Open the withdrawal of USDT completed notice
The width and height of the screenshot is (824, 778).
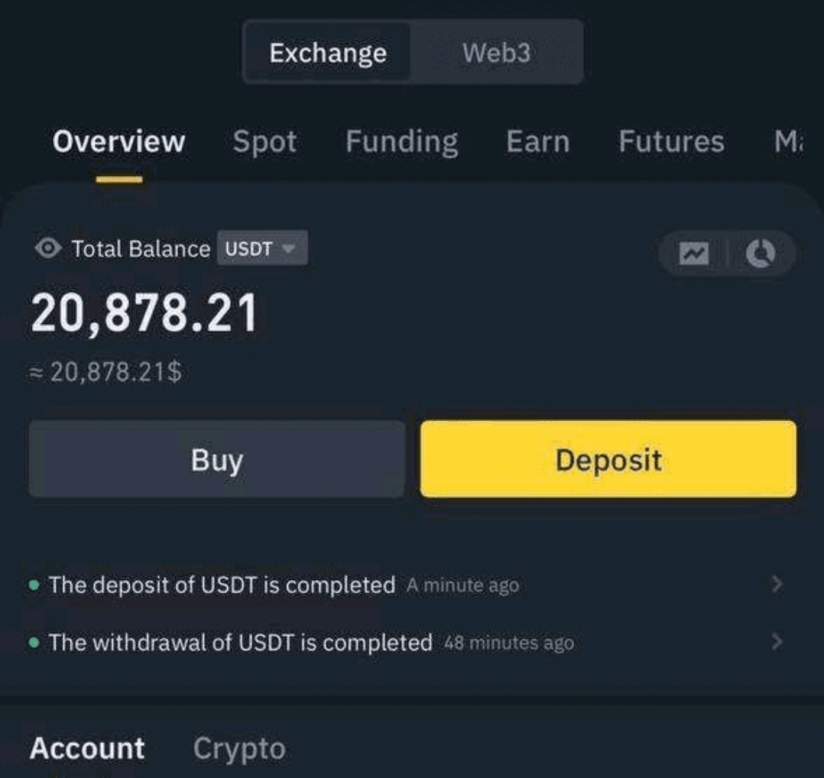pos(406,643)
